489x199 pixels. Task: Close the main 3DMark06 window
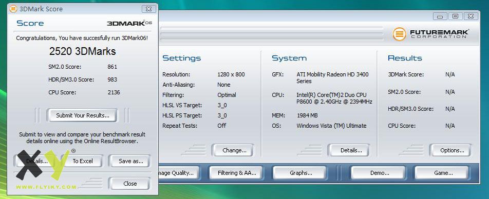471,16
